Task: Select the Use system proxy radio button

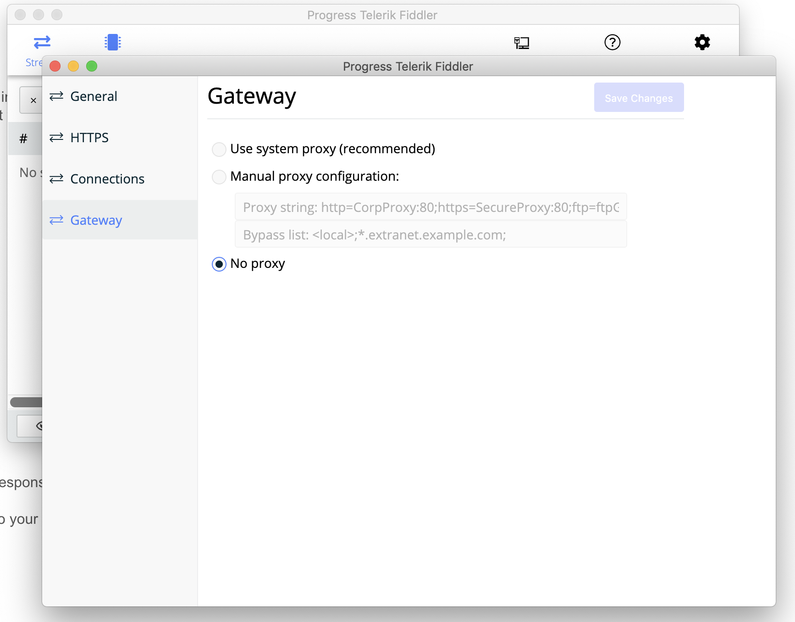Action: click(x=219, y=149)
